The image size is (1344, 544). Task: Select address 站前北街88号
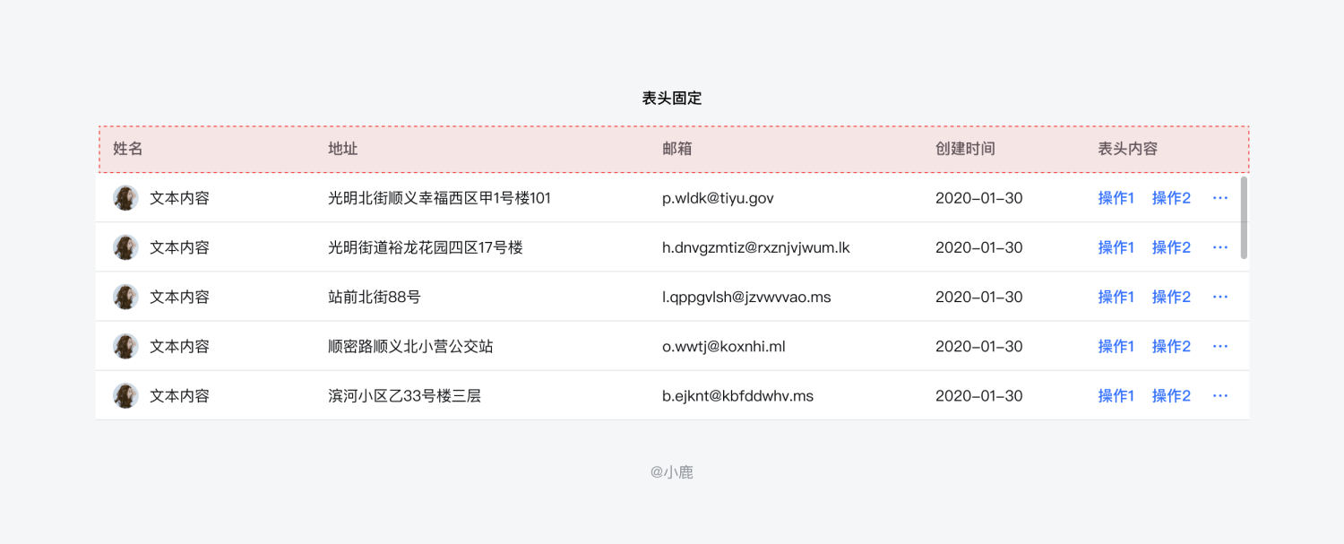click(x=375, y=297)
